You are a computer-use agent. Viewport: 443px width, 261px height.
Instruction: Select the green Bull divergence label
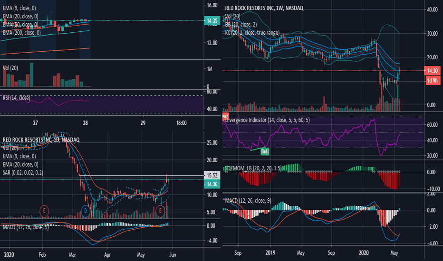(x=265, y=151)
